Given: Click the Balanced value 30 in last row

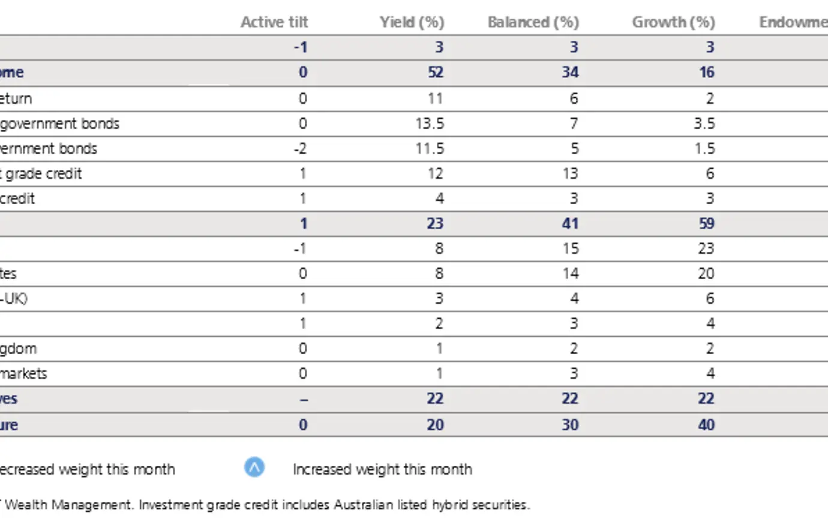Looking at the screenshot, I should tap(570, 425).
